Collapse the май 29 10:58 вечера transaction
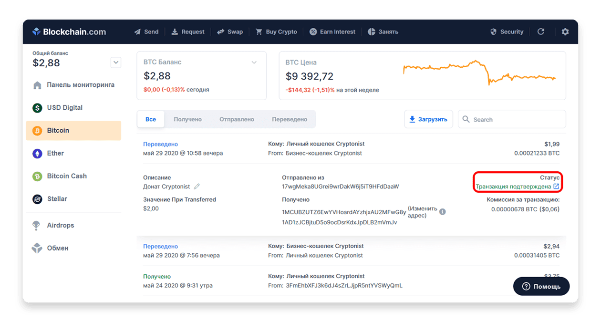Viewport: 601px width, 322px height. coord(351,149)
